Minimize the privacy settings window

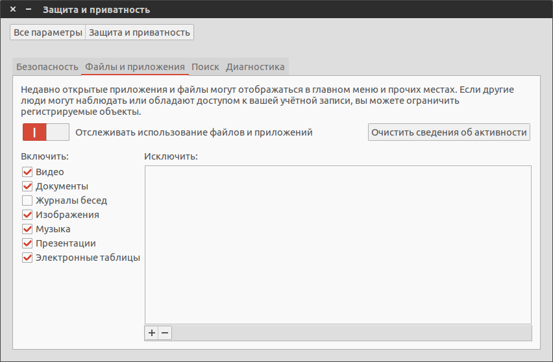tap(28, 10)
